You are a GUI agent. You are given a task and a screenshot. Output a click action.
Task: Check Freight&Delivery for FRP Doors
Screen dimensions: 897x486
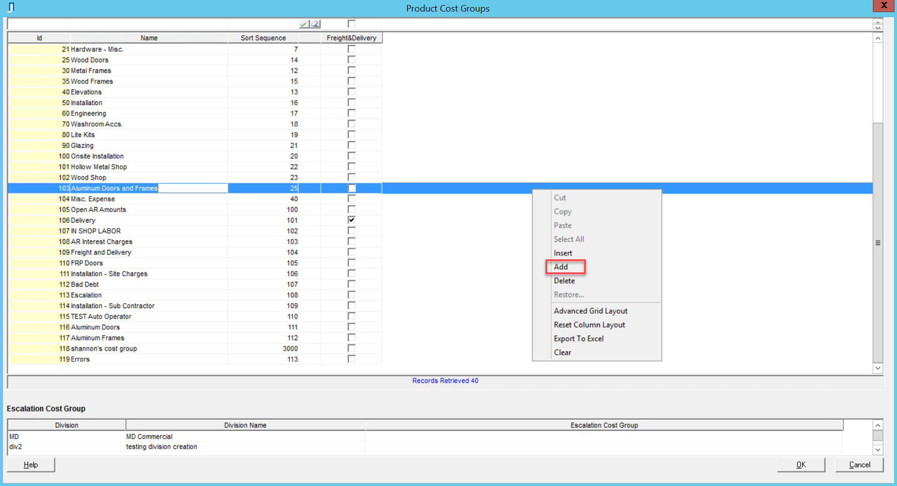coord(351,263)
